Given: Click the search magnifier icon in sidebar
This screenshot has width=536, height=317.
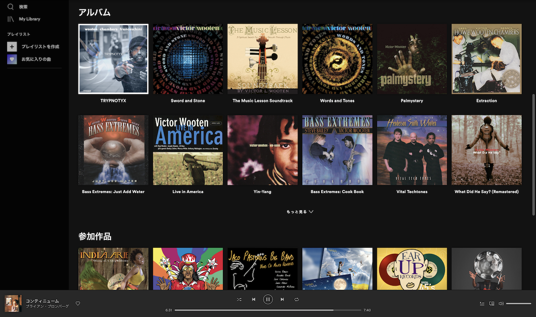Looking at the screenshot, I should pos(11,7).
